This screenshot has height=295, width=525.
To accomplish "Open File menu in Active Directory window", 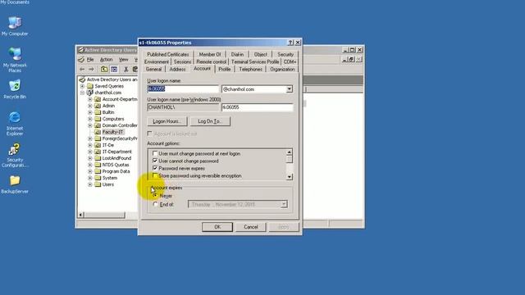I will 90,60.
